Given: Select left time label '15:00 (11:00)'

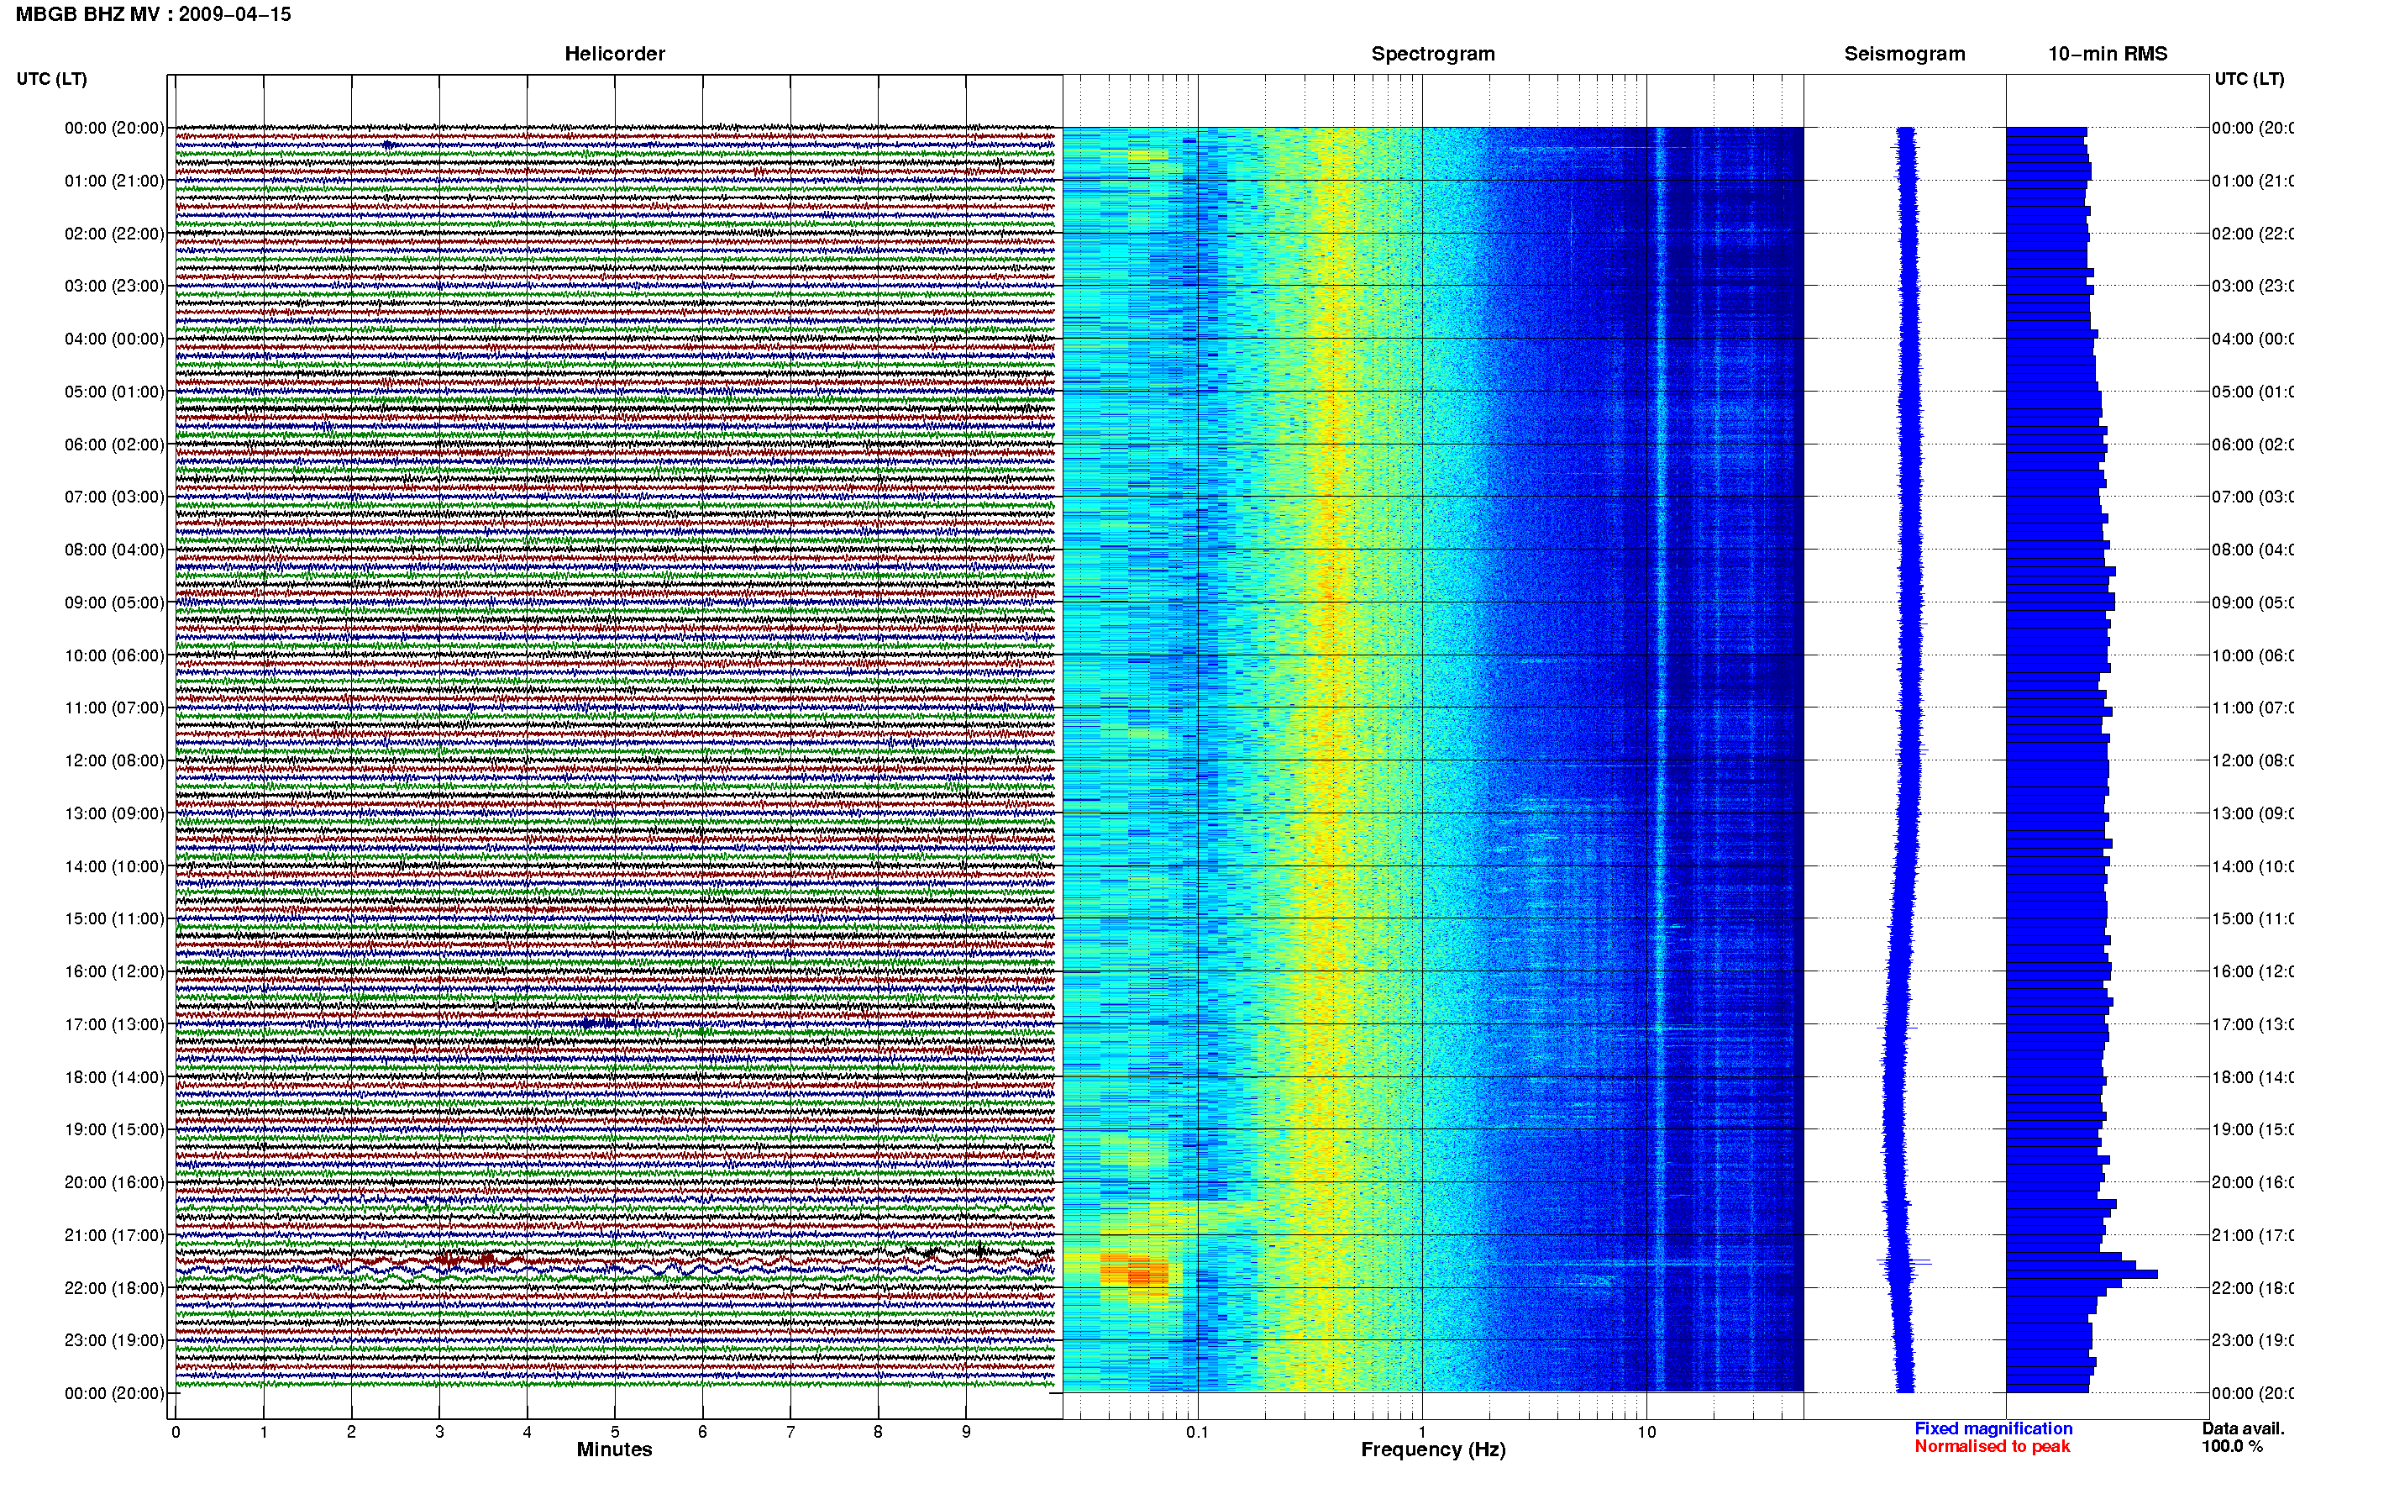Looking at the screenshot, I should click(114, 918).
